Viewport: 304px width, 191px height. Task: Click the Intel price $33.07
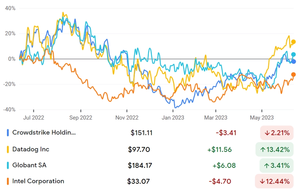click(x=138, y=181)
